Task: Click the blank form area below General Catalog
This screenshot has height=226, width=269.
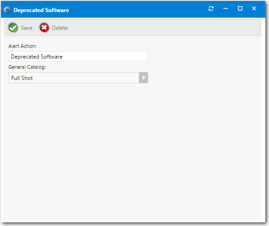Action: (x=133, y=151)
